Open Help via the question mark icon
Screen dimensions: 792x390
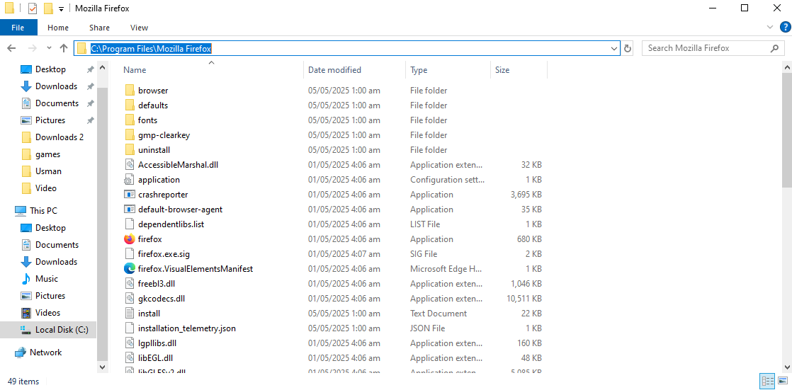[785, 27]
